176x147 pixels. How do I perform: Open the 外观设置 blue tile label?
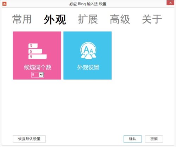click(88, 67)
